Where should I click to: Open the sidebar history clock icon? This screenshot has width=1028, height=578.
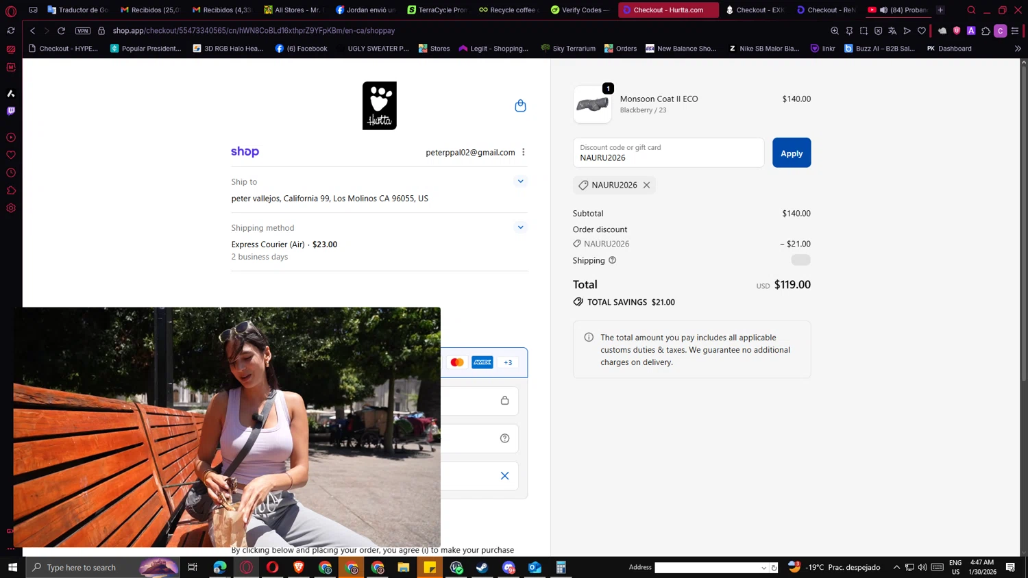[11, 173]
